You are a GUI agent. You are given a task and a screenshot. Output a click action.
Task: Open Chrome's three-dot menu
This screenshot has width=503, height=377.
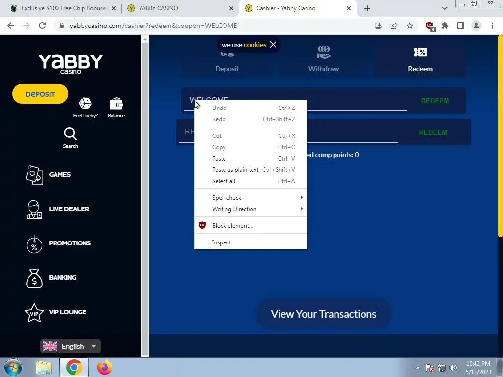point(492,26)
